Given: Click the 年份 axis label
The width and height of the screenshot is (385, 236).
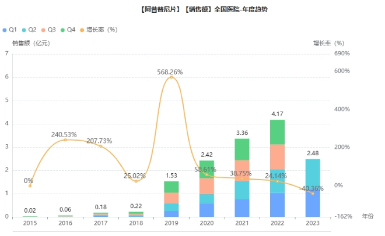Looking at the screenshot, I should (368, 216).
